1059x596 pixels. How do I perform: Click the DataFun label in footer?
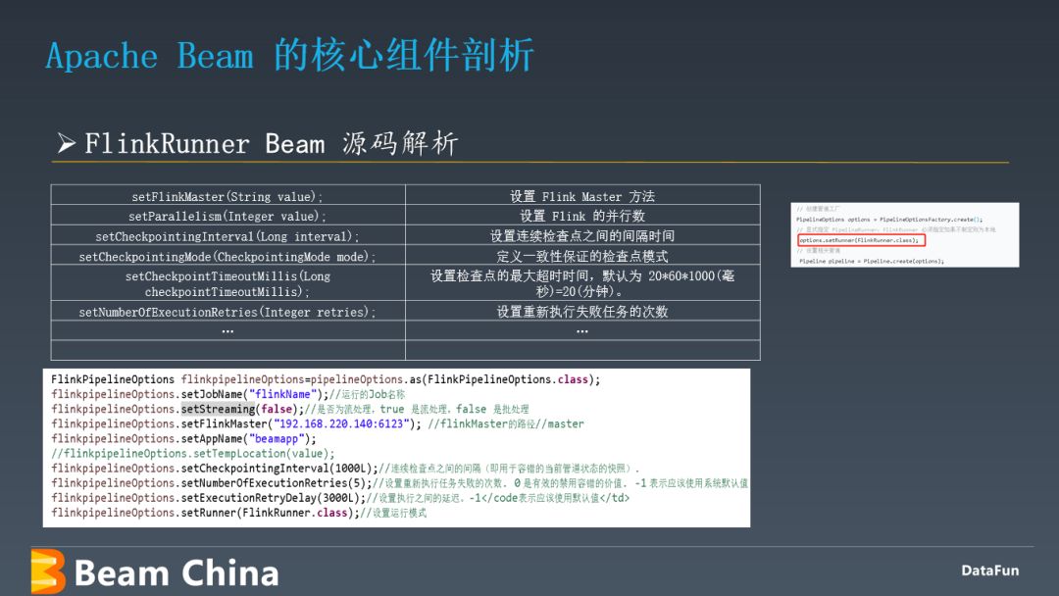pyautogui.click(x=990, y=571)
